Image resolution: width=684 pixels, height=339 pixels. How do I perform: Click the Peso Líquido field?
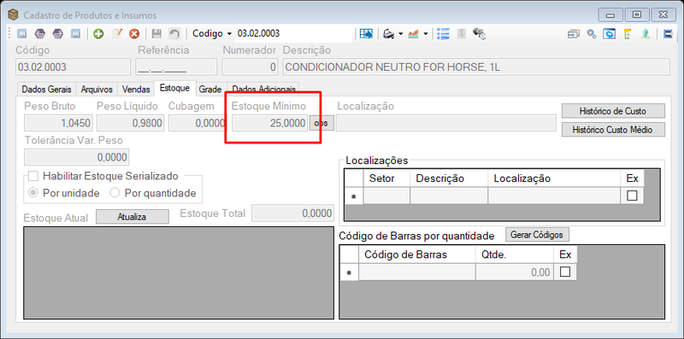coord(131,123)
